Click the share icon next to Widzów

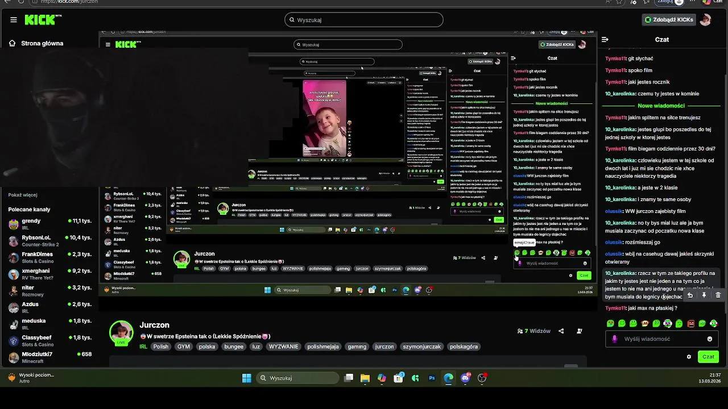pyautogui.click(x=561, y=331)
